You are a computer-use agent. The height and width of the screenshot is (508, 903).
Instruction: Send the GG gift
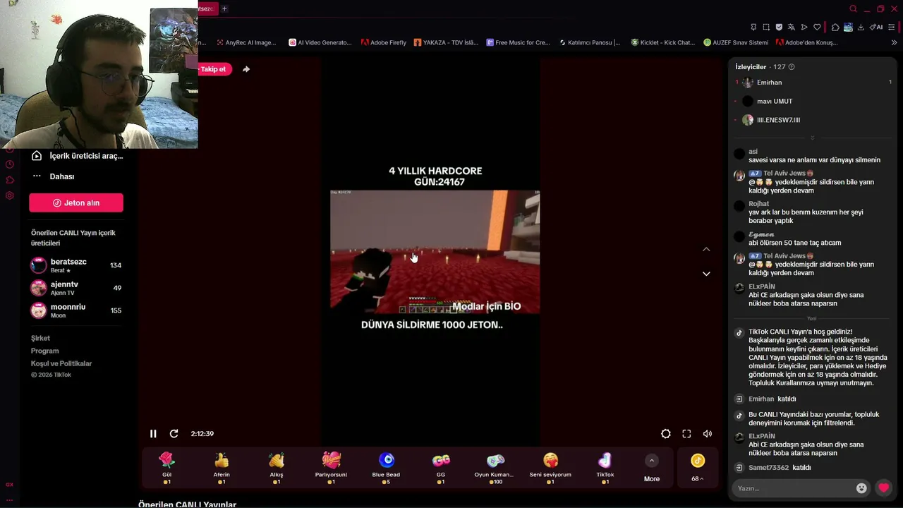(x=441, y=468)
